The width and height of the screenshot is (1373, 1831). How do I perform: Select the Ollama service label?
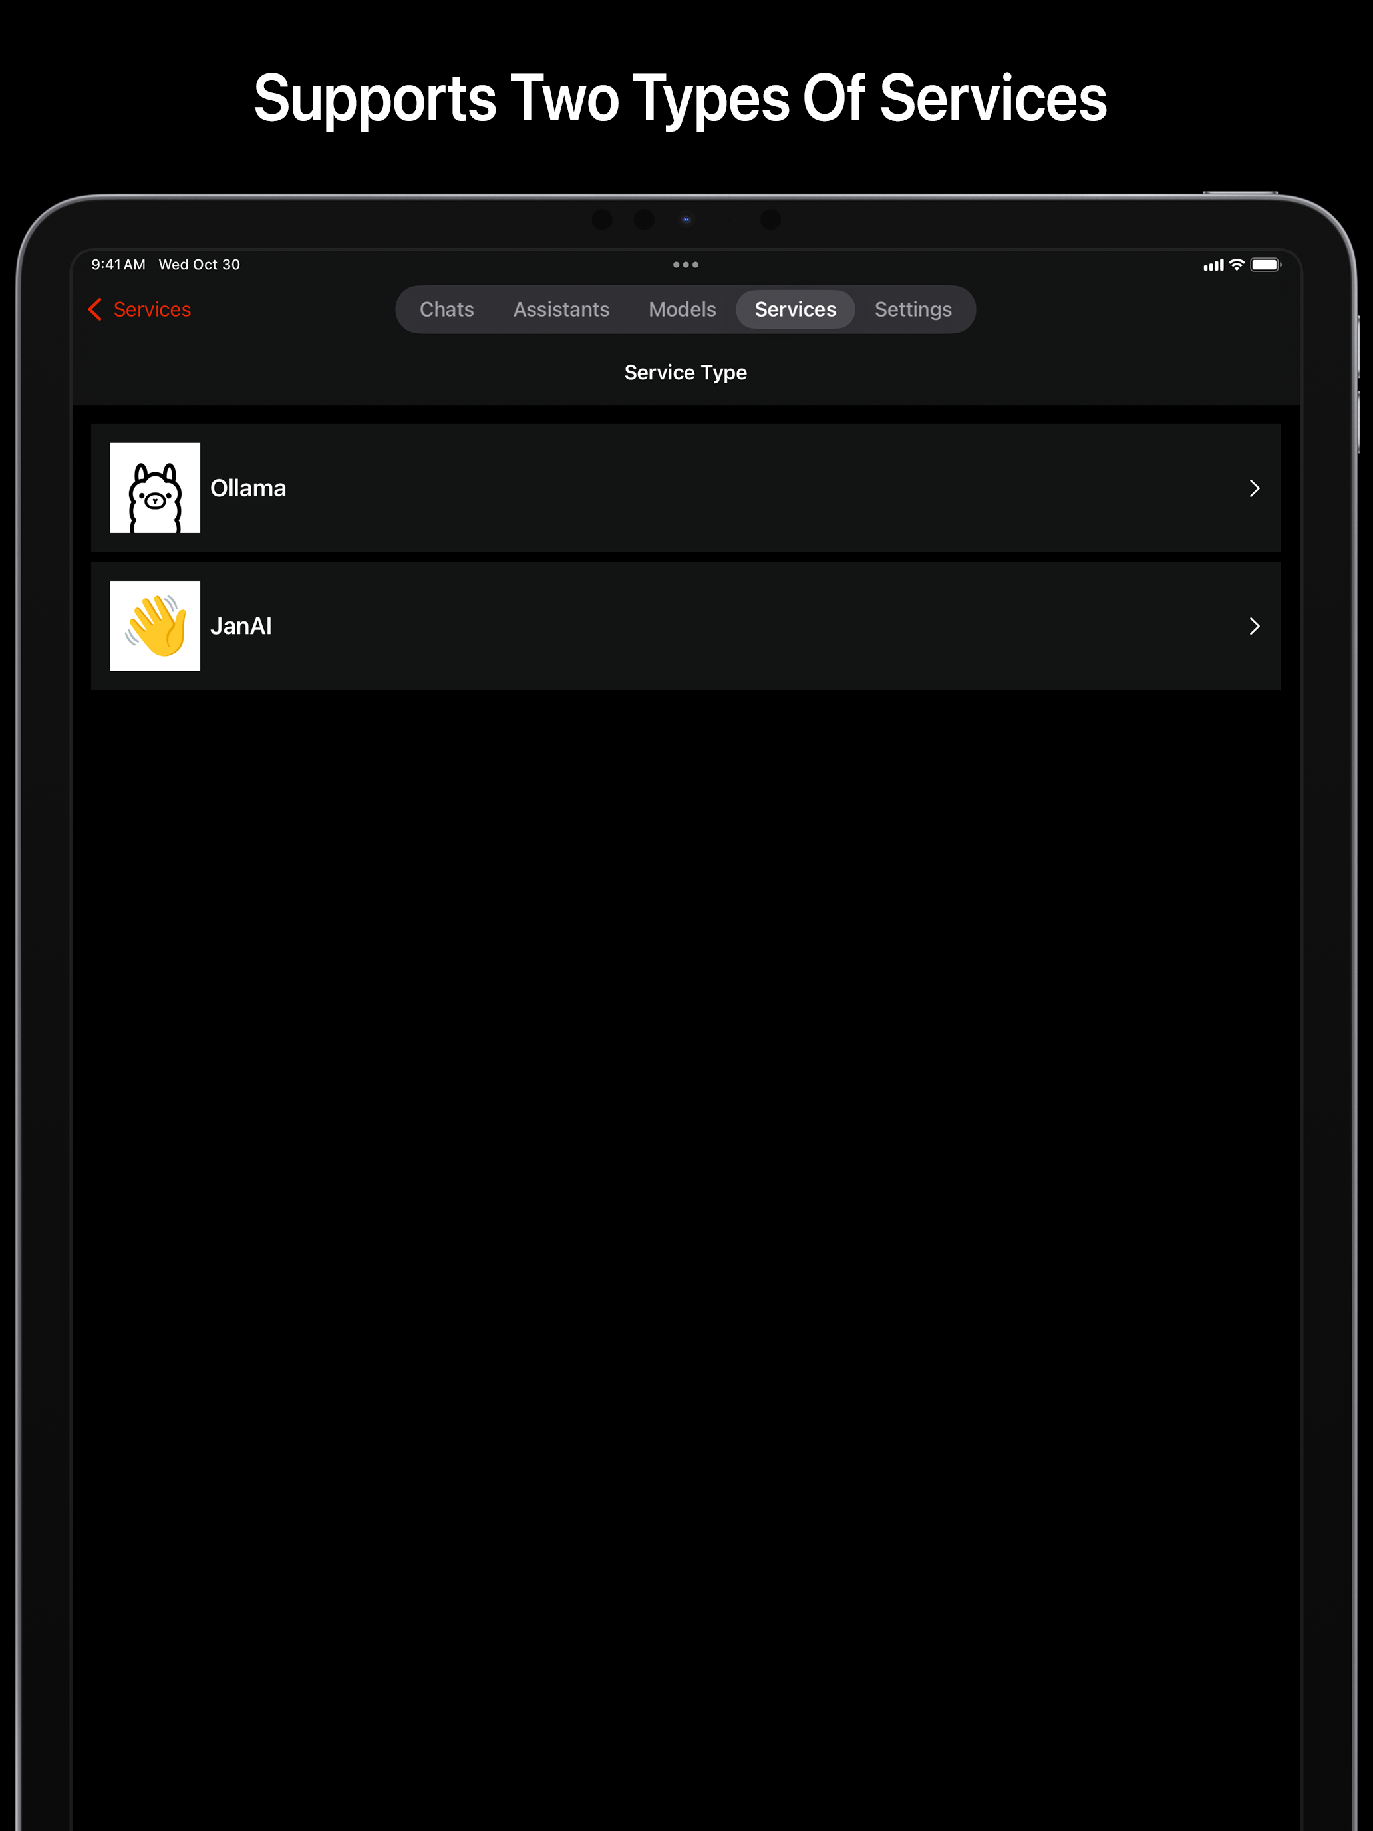point(248,488)
